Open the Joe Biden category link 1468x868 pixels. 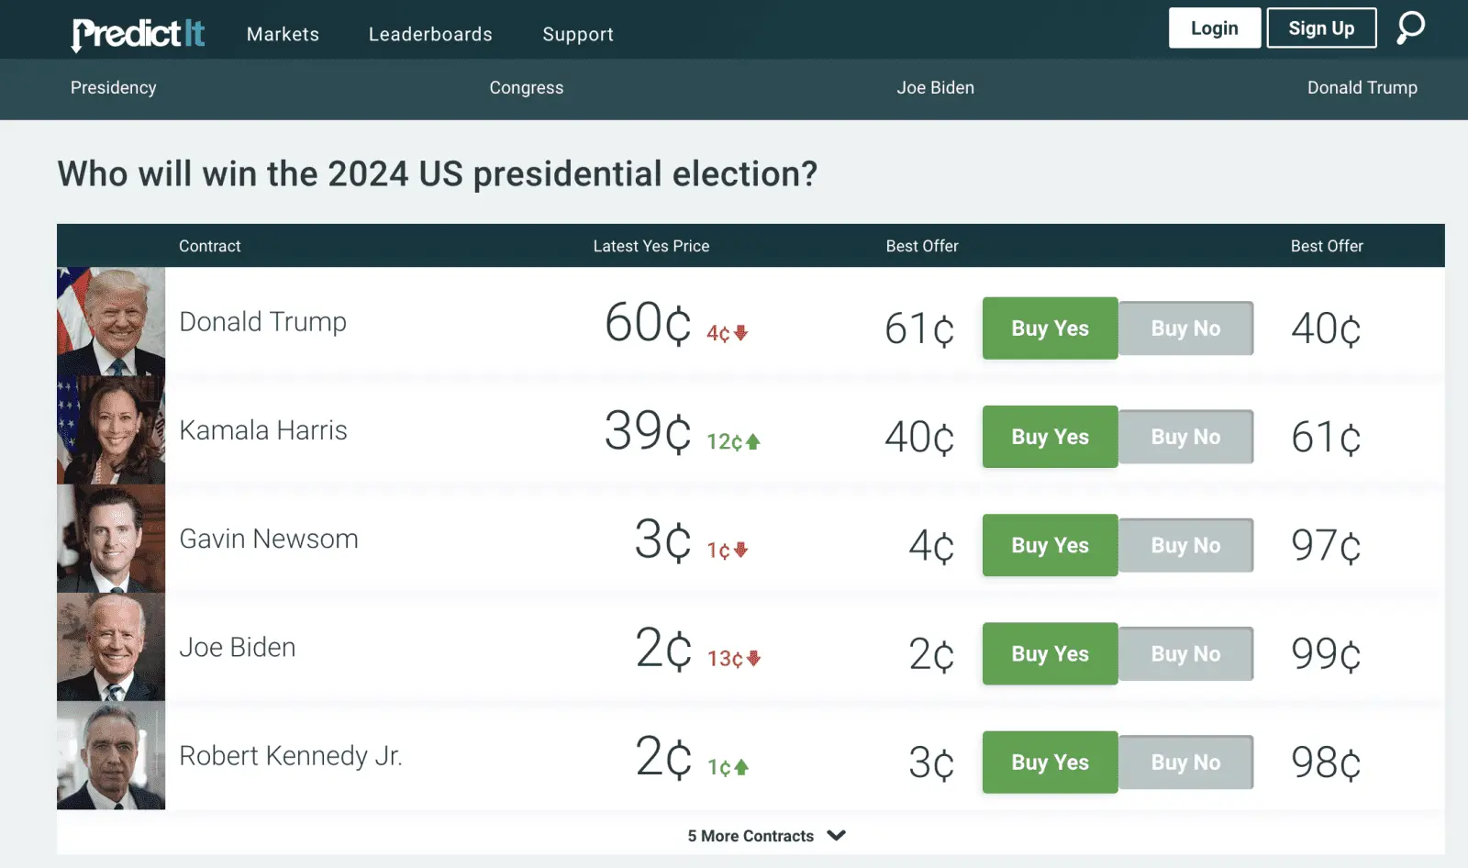[934, 88]
